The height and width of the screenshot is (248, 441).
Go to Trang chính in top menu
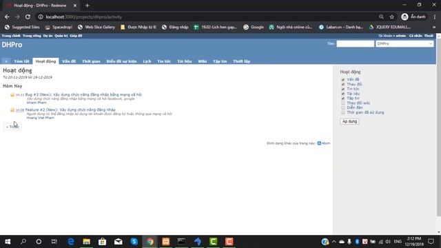[11, 36]
